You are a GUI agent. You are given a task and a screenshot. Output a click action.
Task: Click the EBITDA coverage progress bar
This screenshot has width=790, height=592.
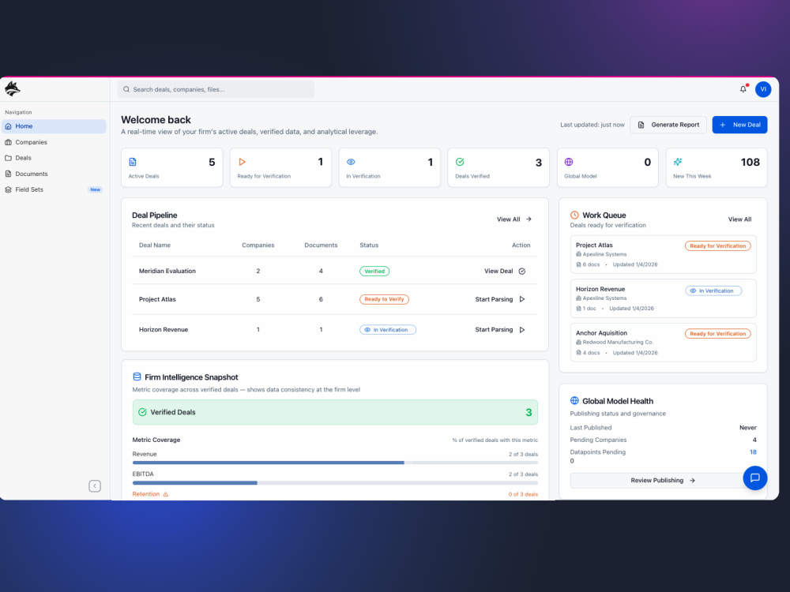click(x=335, y=482)
